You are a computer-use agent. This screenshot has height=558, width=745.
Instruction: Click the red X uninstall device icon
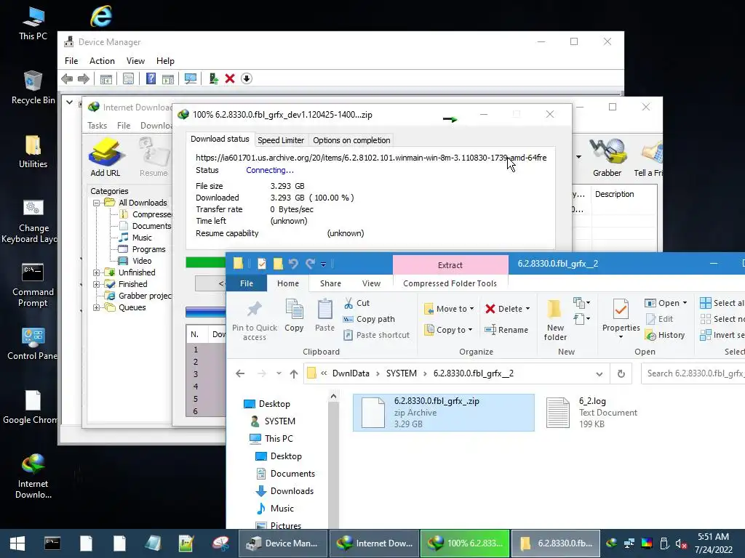pyautogui.click(x=230, y=78)
